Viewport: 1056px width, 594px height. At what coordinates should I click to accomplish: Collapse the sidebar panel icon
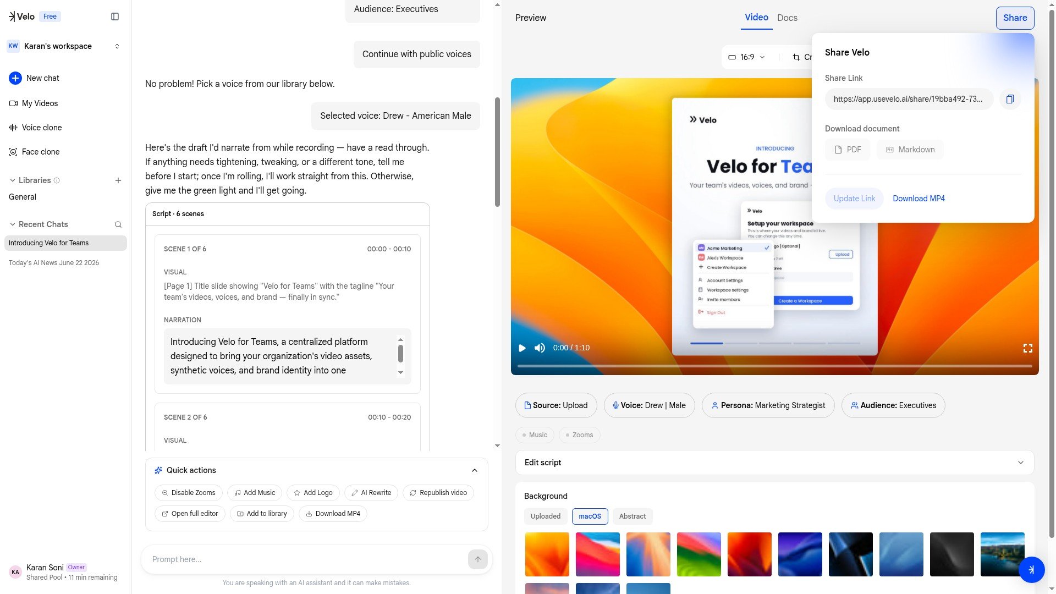(x=115, y=16)
